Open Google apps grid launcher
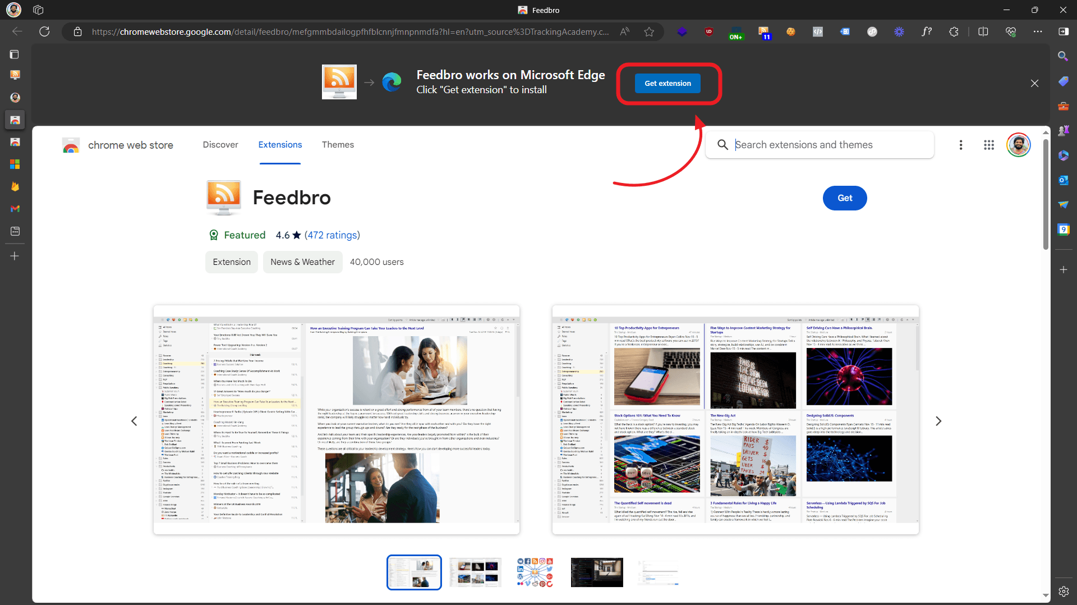The width and height of the screenshot is (1077, 605). pos(989,145)
